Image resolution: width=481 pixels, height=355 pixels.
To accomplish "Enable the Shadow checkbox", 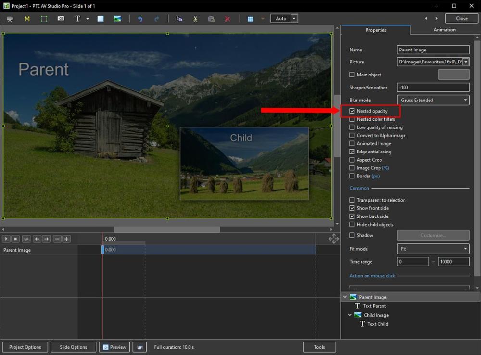I will 352,235.
